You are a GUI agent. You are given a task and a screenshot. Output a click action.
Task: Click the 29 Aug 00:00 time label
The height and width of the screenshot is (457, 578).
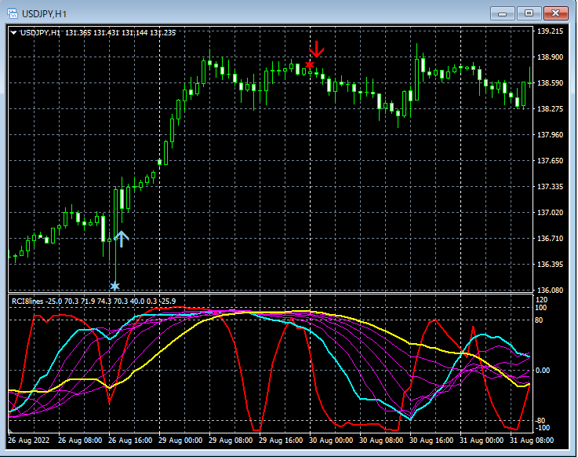(180, 441)
